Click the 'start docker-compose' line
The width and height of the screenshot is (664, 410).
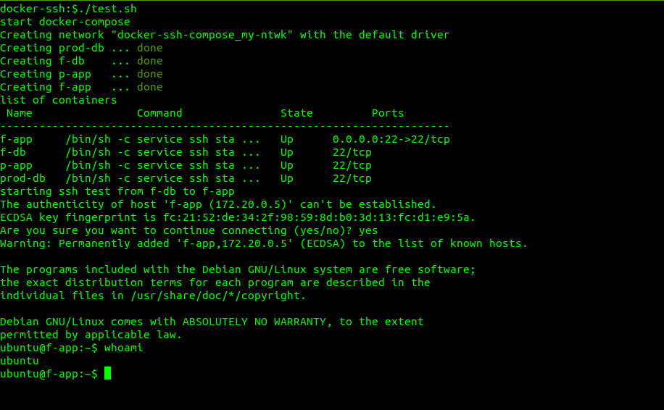click(x=65, y=22)
